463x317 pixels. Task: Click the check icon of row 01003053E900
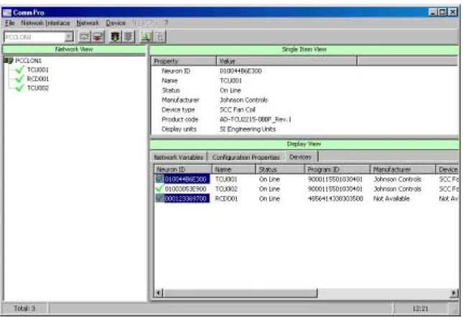[x=159, y=189]
